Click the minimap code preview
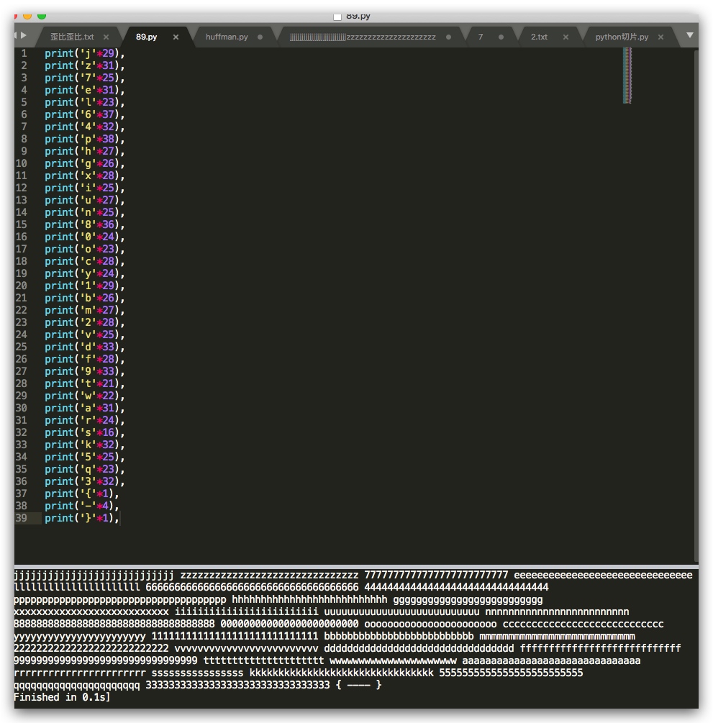This screenshot has height=723, width=713. (627, 76)
